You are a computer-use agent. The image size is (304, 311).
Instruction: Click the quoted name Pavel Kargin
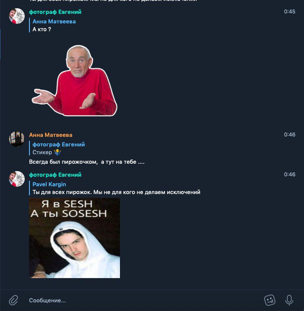pos(49,184)
